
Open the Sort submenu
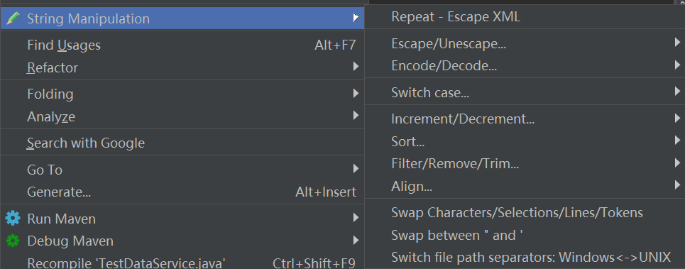(x=525, y=141)
